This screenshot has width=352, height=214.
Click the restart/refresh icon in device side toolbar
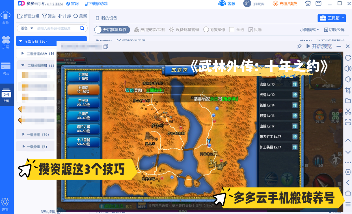[348, 58]
